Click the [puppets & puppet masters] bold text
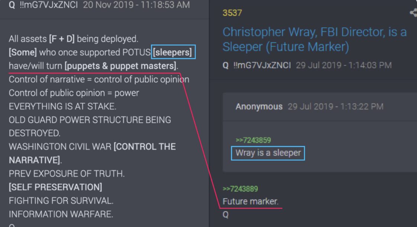This screenshot has width=417, height=227. pos(120,66)
